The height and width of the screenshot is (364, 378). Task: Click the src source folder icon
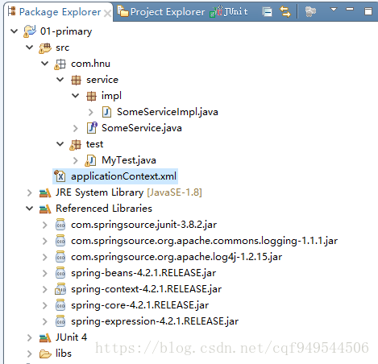pyautogui.click(x=45, y=48)
